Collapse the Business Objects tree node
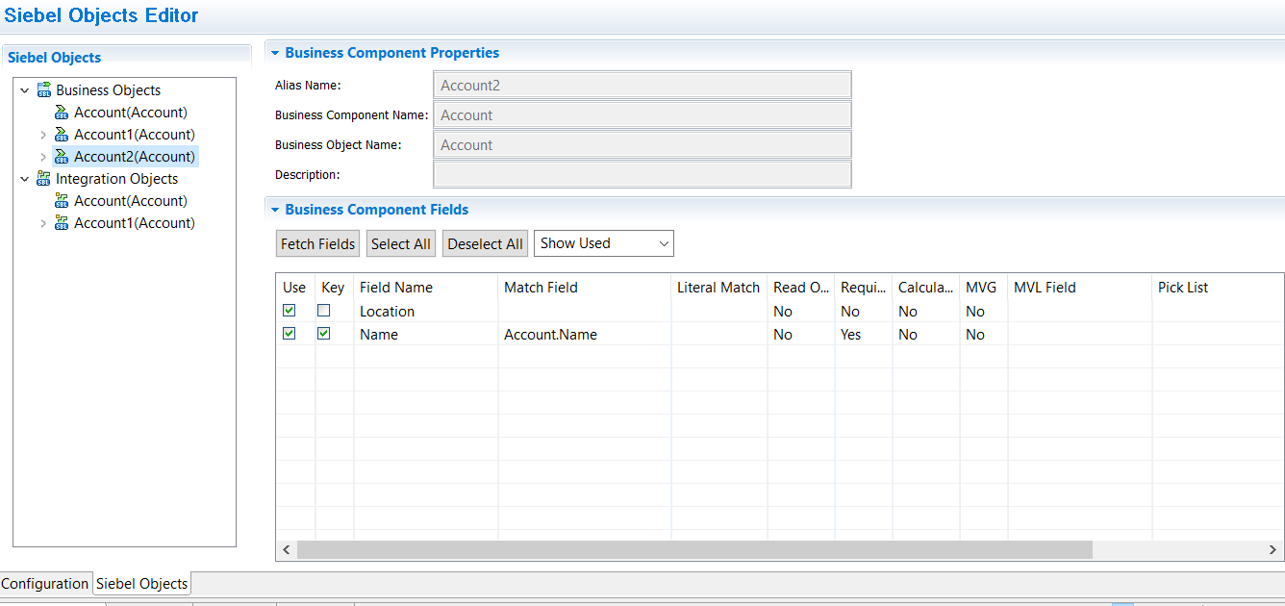 (x=25, y=90)
